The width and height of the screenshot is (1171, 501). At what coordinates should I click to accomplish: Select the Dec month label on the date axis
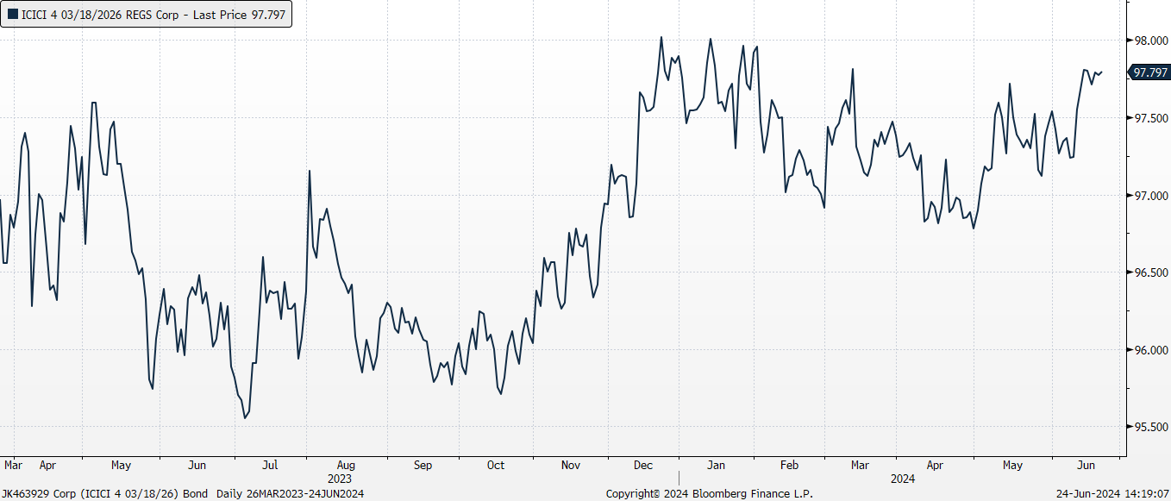643,465
